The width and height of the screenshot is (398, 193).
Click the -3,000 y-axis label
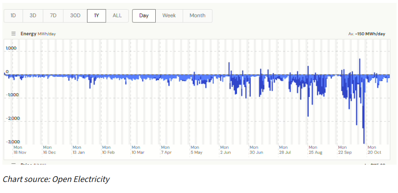[13, 142]
